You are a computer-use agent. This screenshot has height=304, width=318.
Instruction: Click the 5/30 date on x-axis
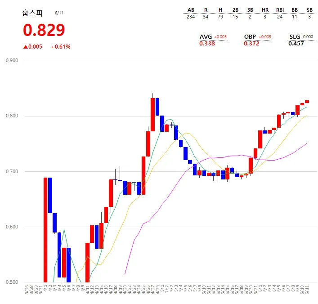tap(251, 290)
